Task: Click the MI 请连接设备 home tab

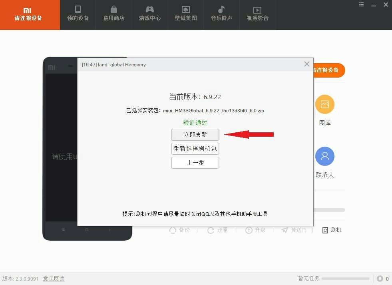Action: 30,15
